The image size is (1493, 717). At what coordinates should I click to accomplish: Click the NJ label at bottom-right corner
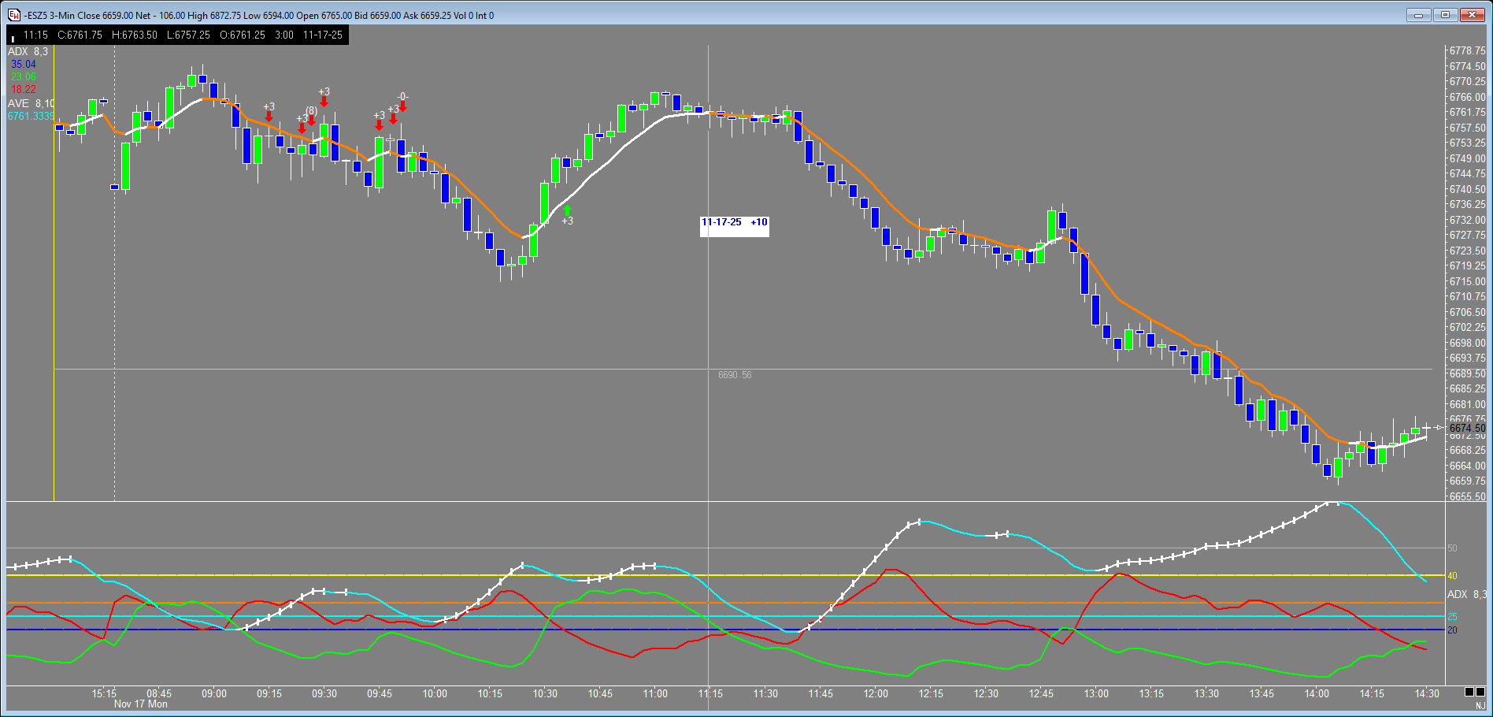click(1480, 706)
